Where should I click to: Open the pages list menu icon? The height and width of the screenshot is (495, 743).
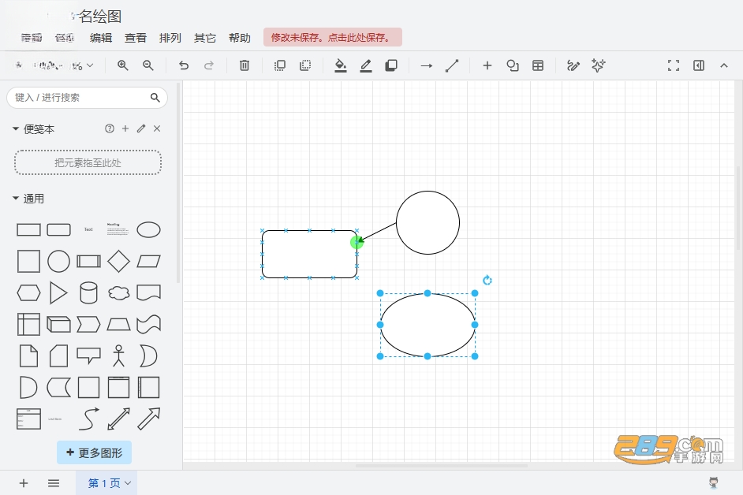click(x=54, y=483)
